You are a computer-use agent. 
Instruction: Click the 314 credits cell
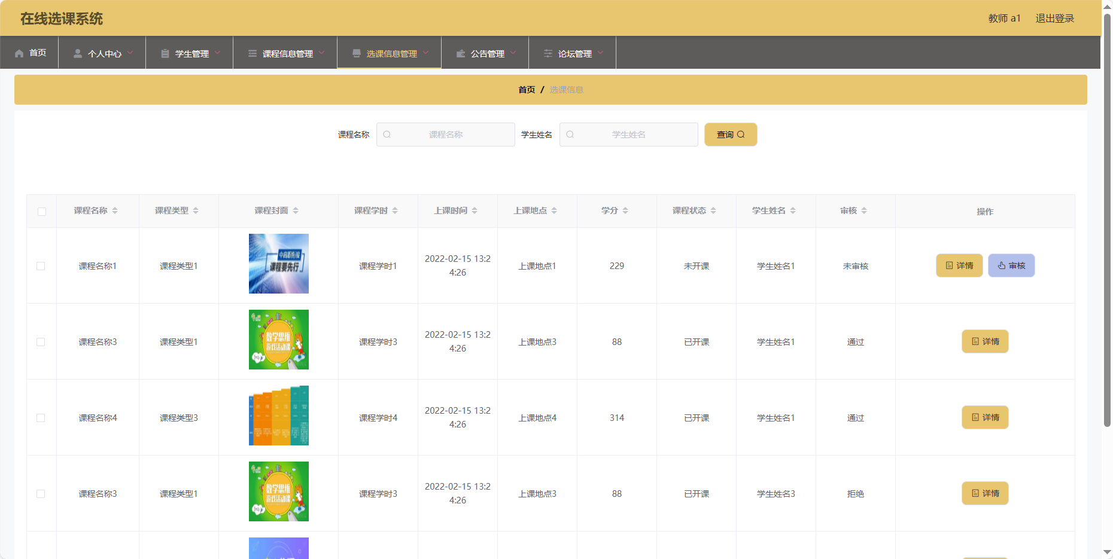click(x=617, y=418)
